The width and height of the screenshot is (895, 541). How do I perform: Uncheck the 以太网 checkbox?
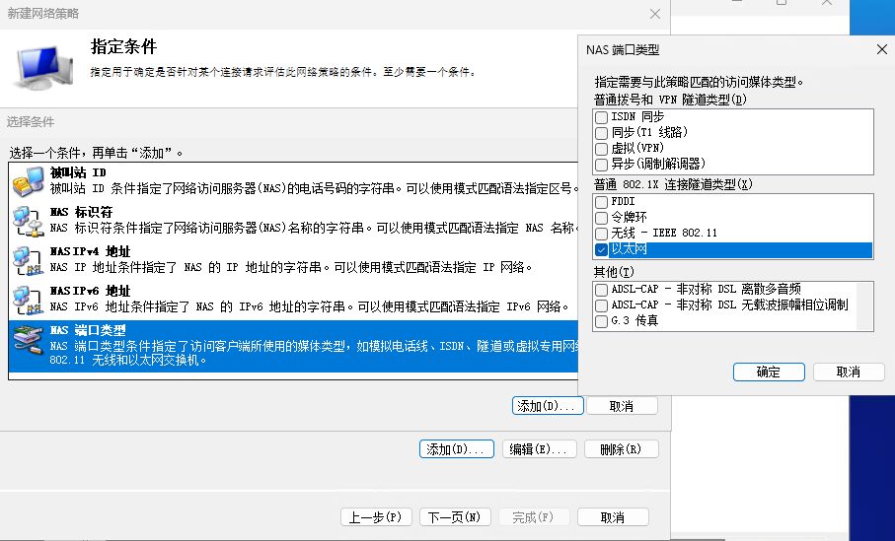click(x=602, y=250)
